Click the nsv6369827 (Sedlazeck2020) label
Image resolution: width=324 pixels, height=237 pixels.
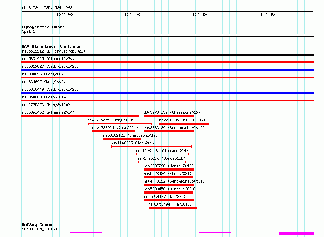coord(50,66)
